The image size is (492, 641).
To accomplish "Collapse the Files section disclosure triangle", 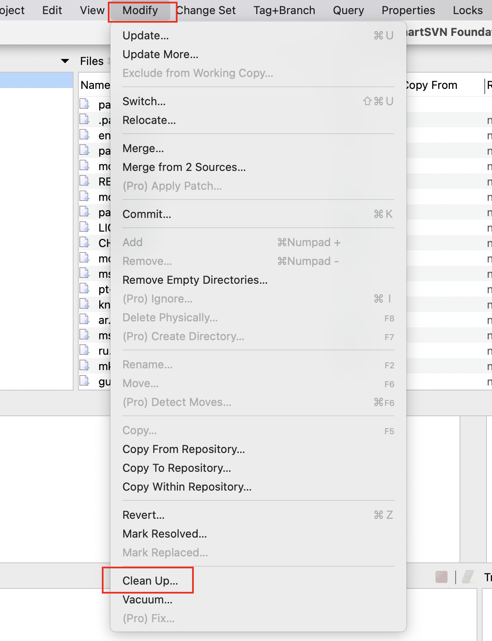I will (x=65, y=61).
